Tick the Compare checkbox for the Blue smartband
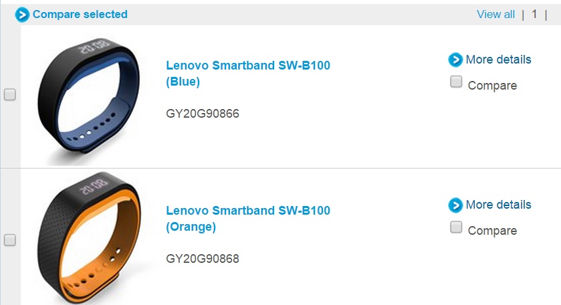 (456, 82)
